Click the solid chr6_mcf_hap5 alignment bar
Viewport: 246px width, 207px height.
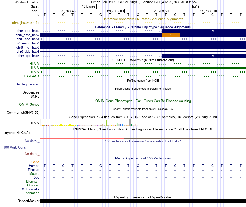coord(143,47)
